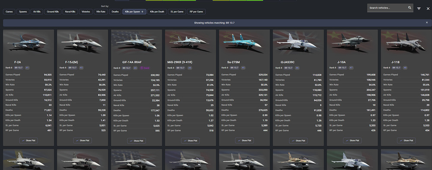
Task: Click Su-27SM games played value 329,034
Action: click(x=263, y=75)
